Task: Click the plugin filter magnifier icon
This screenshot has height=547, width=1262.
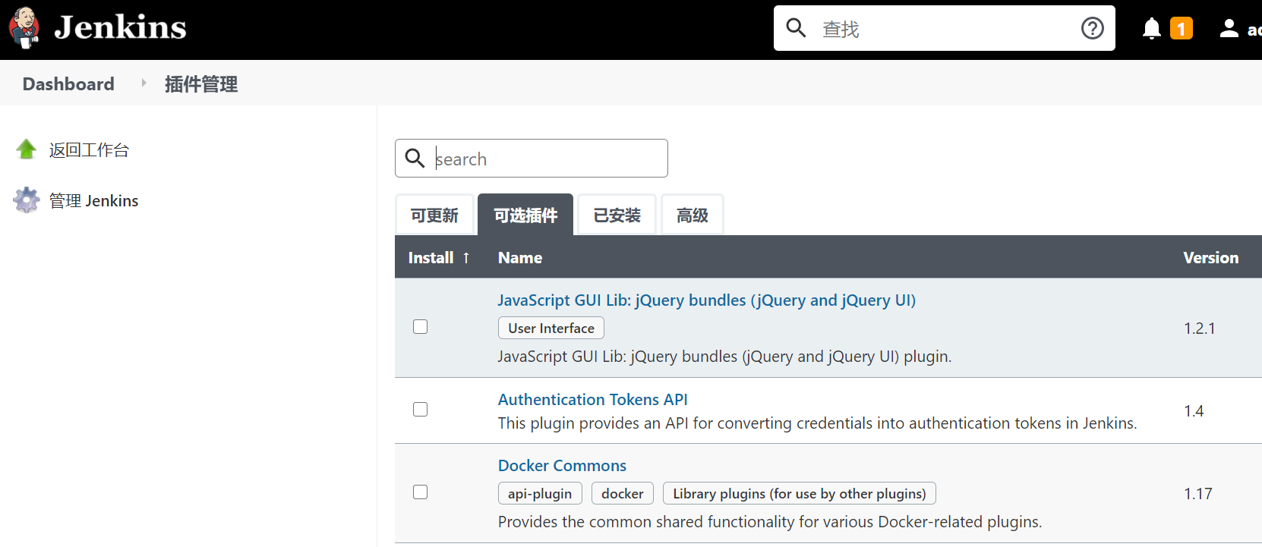Action: pos(415,158)
